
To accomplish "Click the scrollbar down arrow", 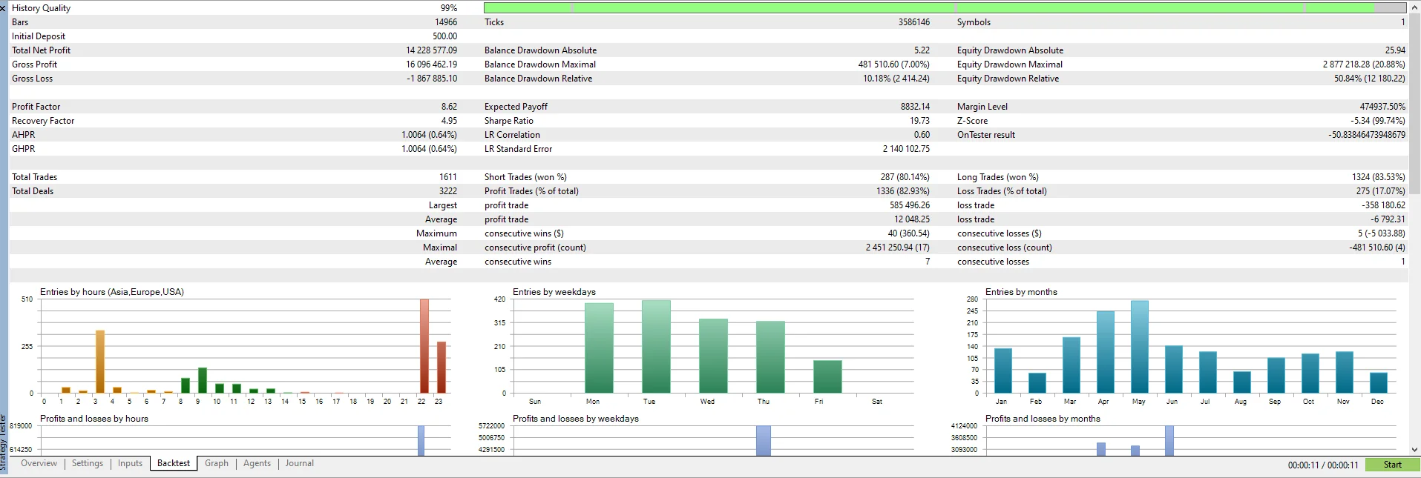I will (1414, 449).
